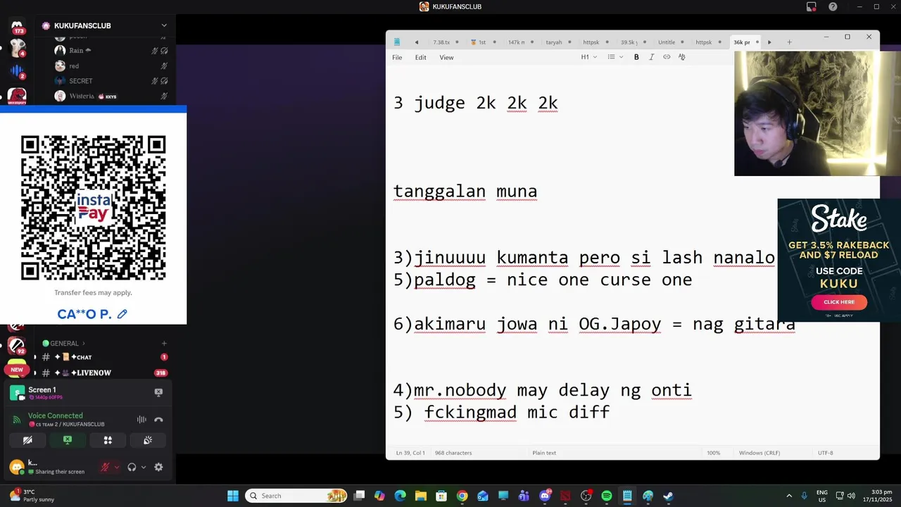Screen dimensions: 901x507
Task: Select user Rain in voice list
Action: coord(111,51)
